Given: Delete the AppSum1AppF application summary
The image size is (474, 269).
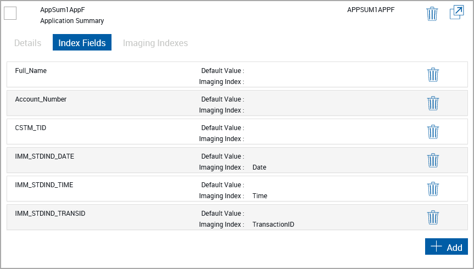Looking at the screenshot, I should click(432, 14).
